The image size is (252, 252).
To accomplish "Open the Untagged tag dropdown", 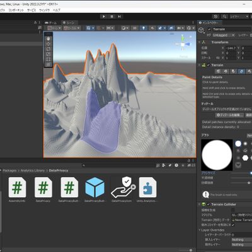I will click(224, 35).
